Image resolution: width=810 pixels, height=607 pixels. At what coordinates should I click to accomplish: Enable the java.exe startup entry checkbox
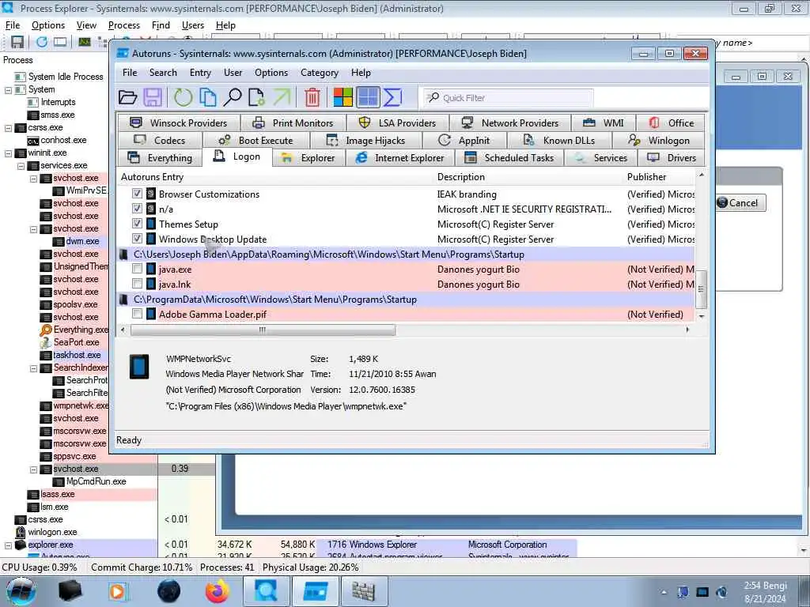pyautogui.click(x=137, y=269)
